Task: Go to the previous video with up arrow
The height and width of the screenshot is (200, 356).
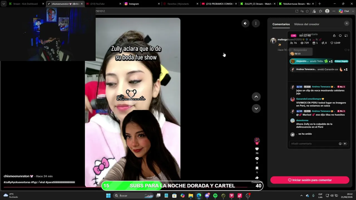Action: point(256,97)
